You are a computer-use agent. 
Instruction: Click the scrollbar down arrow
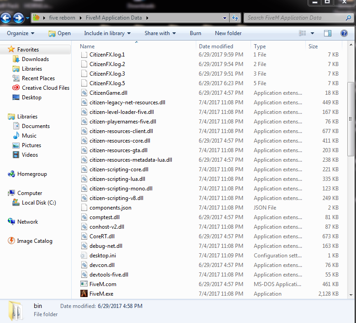click(x=351, y=295)
